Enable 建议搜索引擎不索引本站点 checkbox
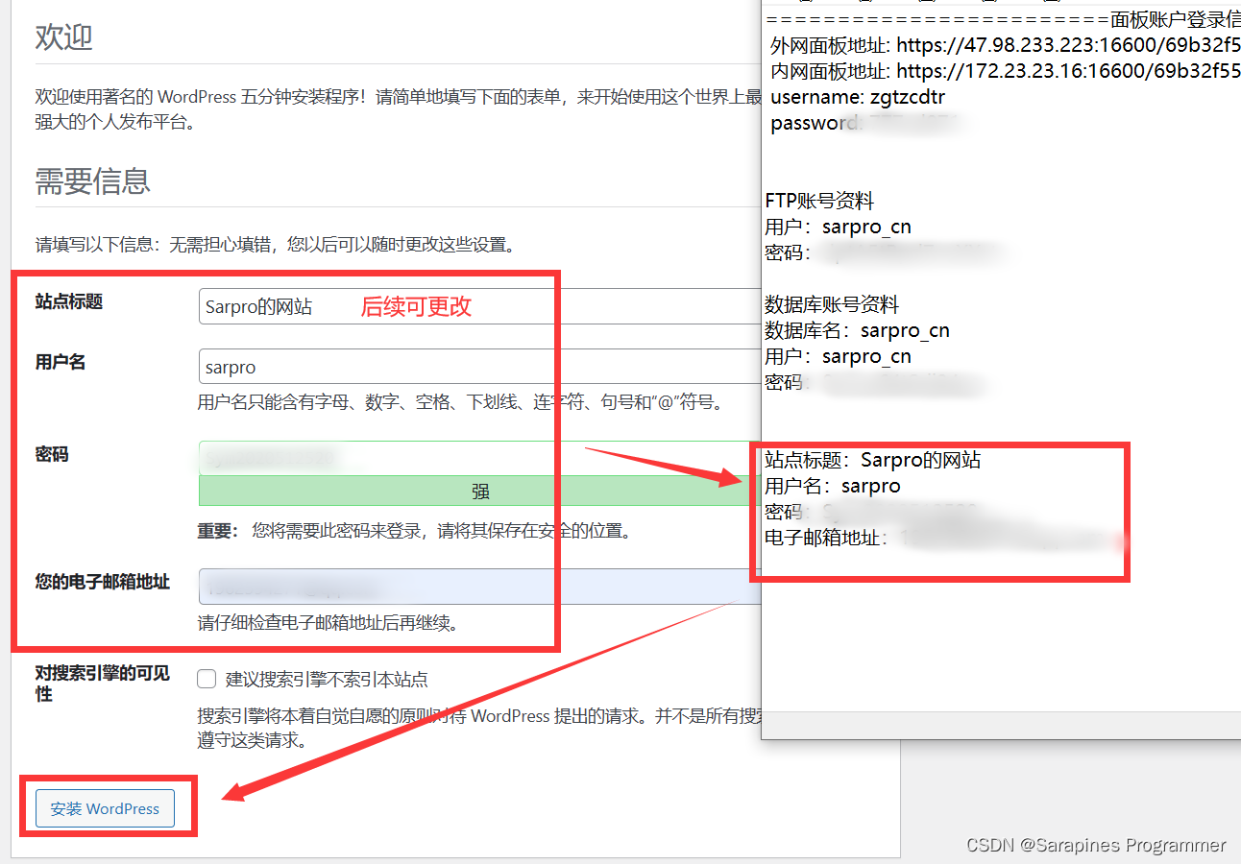The height and width of the screenshot is (864, 1241). tap(207, 680)
